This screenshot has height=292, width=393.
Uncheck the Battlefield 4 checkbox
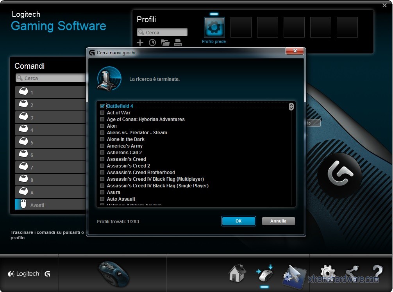click(x=102, y=106)
